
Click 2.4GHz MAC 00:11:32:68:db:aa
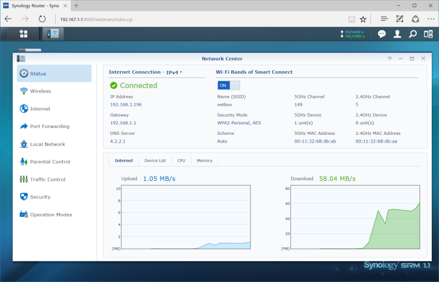[377, 141]
